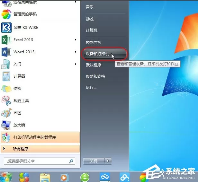
Task: Launch 截图工具 snipping tool icon
Action: click(x=6, y=101)
